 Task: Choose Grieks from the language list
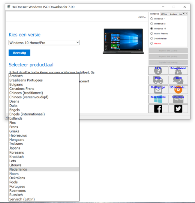click(44, 131)
